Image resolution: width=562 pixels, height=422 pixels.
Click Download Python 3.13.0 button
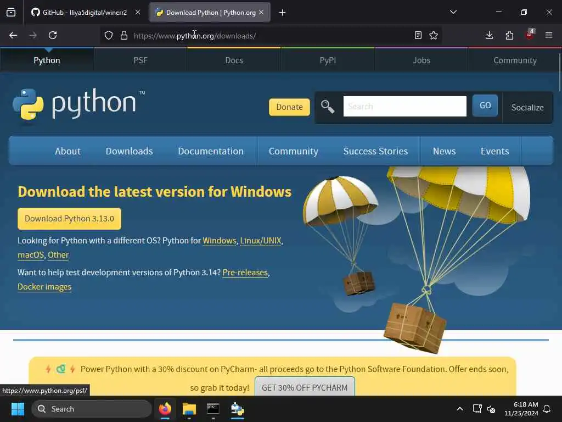[70, 219]
